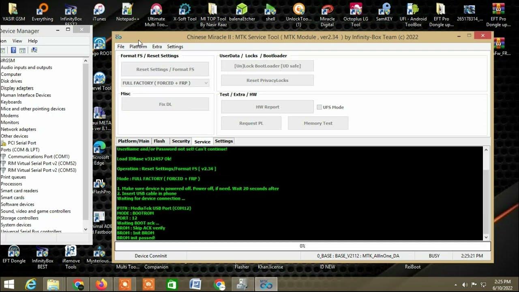Switch to MTK Service Tool taskbar icon
This screenshot has height=292, width=519.
266,285
